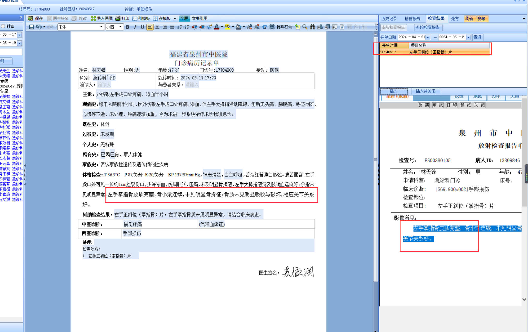
Task: Toggle left align formatting
Action: (x=150, y=27)
